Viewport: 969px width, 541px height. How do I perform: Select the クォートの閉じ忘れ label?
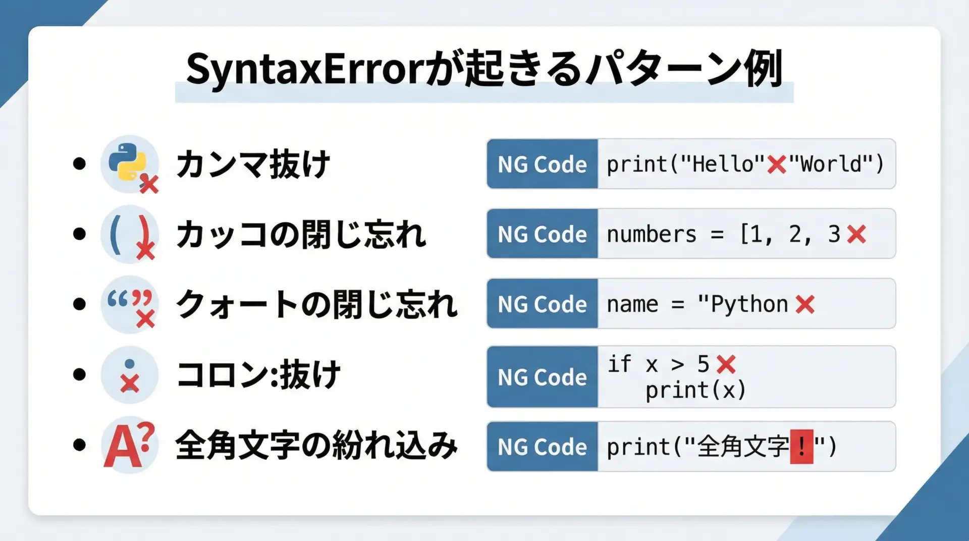tap(316, 304)
